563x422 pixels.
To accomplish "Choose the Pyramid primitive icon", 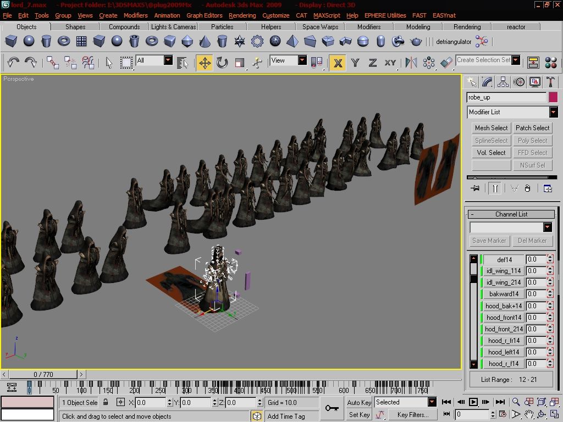I will click(x=292, y=41).
